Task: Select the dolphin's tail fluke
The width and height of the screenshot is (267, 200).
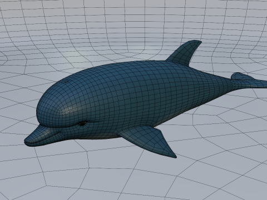Action: click(x=249, y=81)
